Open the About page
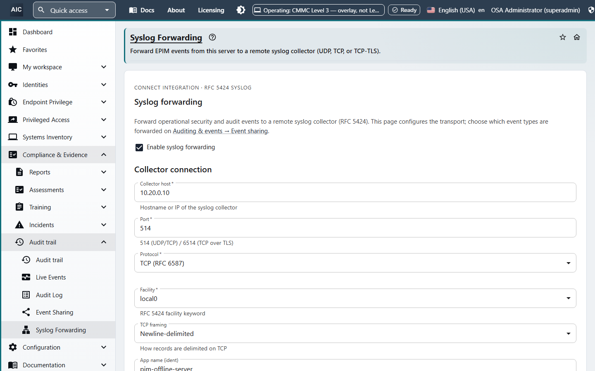This screenshot has width=595, height=371. [x=176, y=10]
